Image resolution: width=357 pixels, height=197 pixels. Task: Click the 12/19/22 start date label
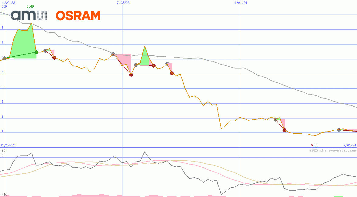[x=7, y=145]
